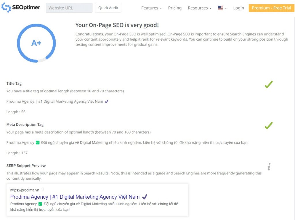This screenshot has width=295, height=220.
Task: Click the SEOptimer brand name text
Action: tap(26, 7)
